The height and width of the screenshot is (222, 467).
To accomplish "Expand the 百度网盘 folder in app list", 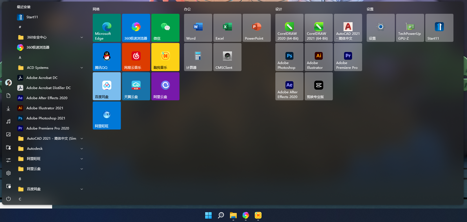I will (50, 189).
